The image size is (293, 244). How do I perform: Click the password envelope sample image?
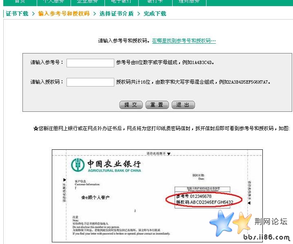point(157,196)
